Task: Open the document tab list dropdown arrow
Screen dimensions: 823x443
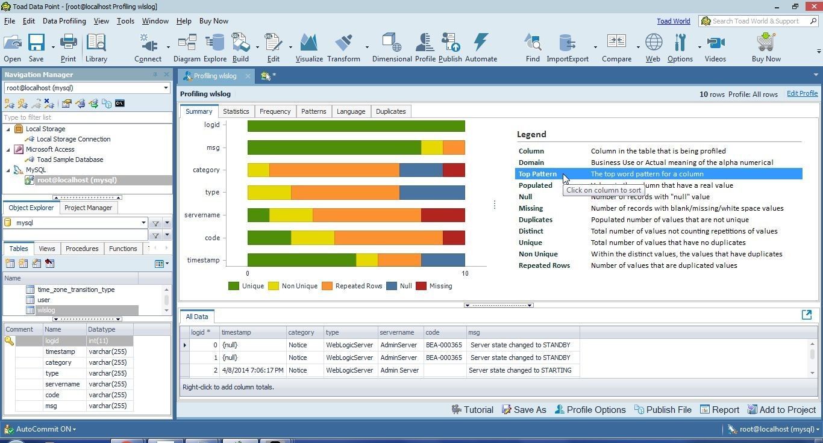Action: pos(816,75)
